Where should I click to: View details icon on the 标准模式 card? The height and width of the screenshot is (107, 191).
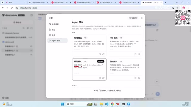100,54
